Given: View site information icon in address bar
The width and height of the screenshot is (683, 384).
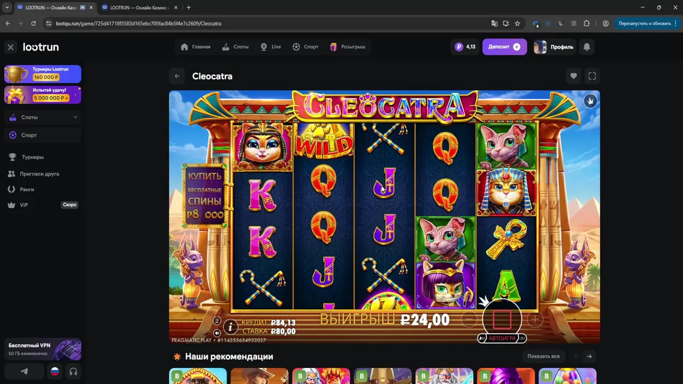Looking at the screenshot, I should point(48,23).
